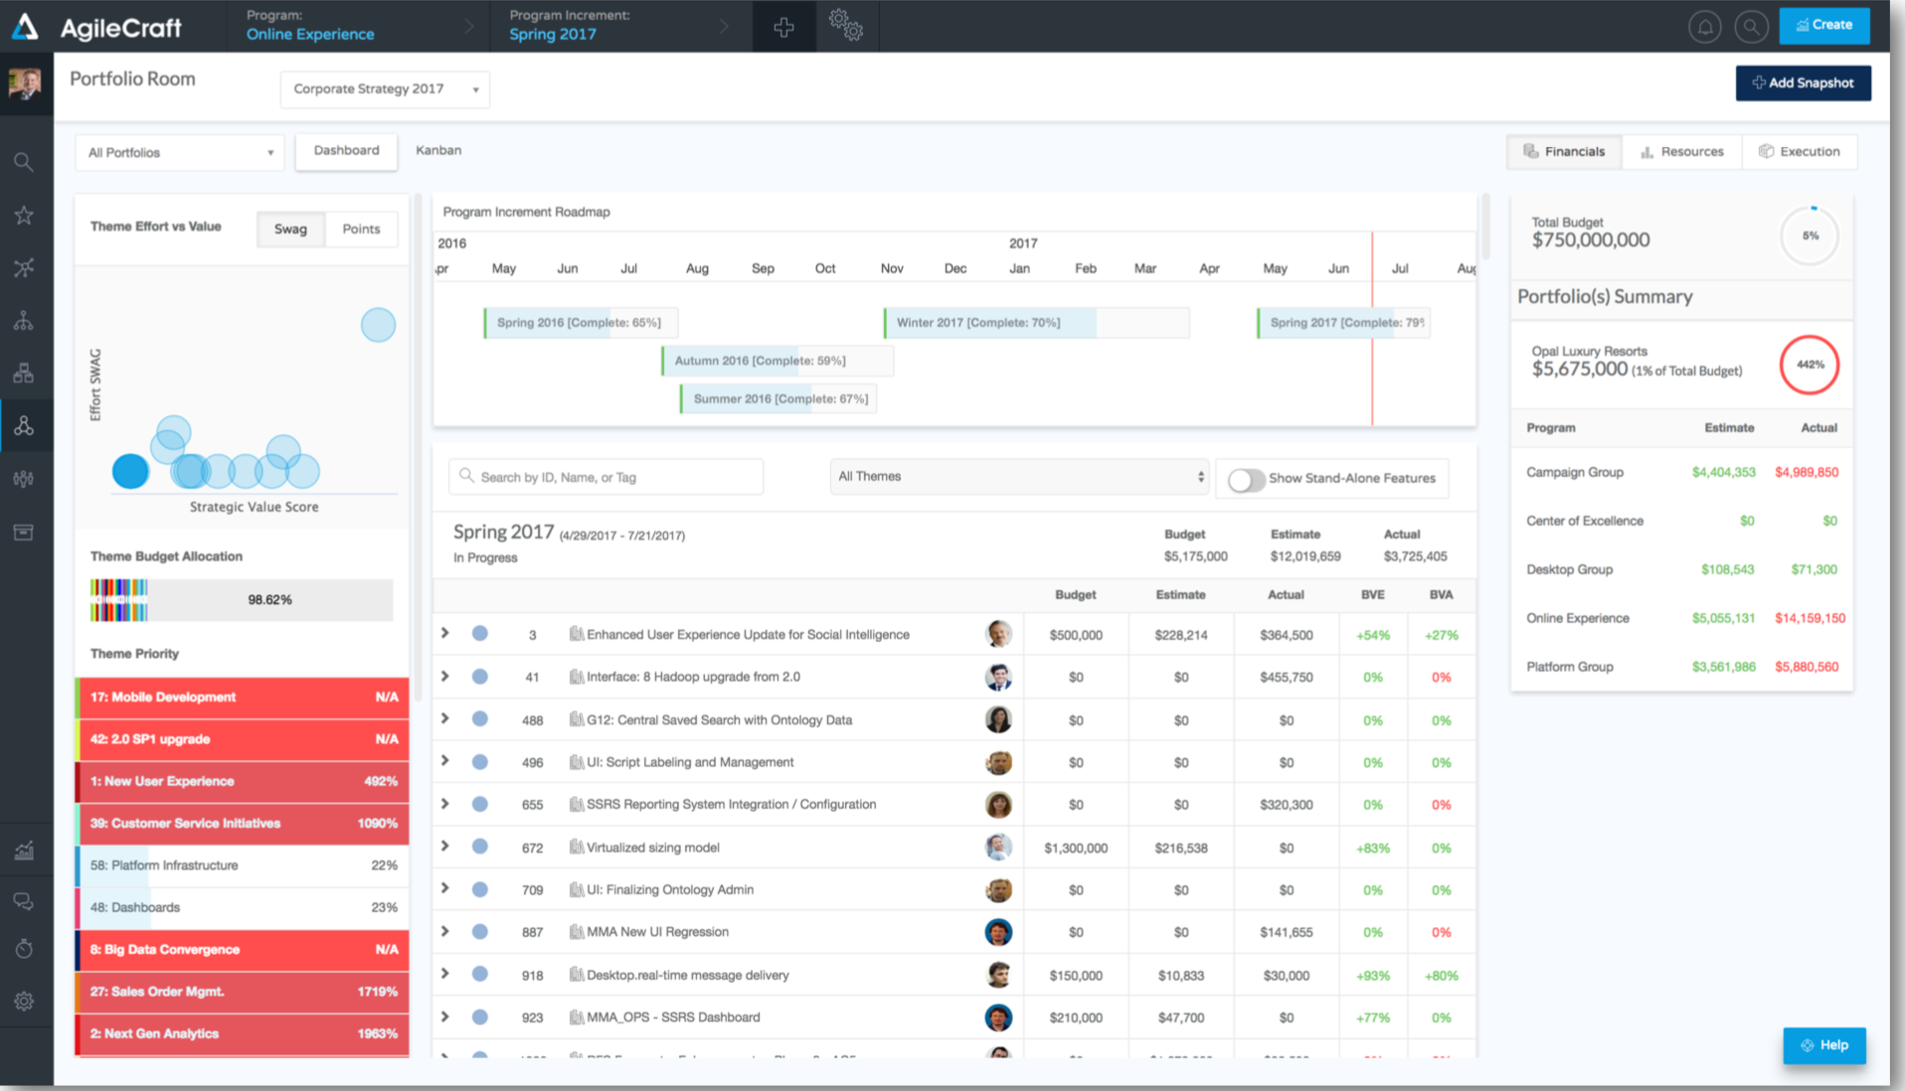Click the Add Snapshot button

point(1803,83)
